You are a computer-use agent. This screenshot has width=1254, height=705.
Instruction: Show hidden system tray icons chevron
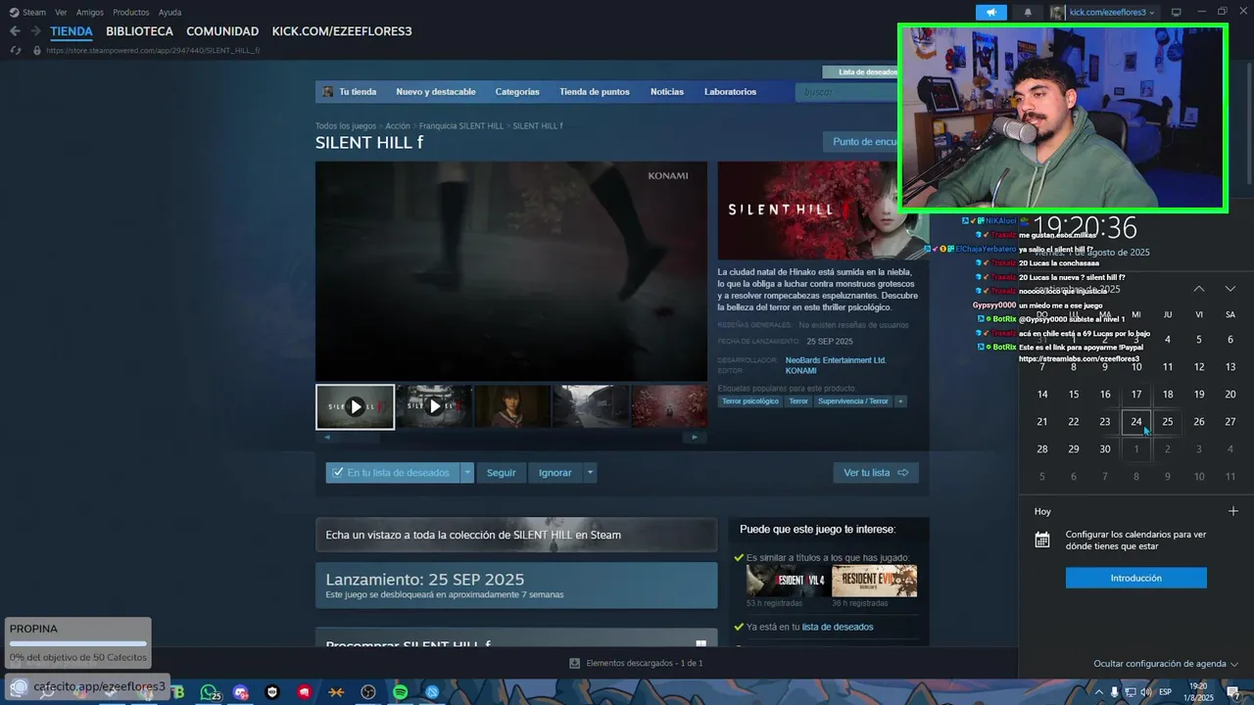pos(1099,692)
